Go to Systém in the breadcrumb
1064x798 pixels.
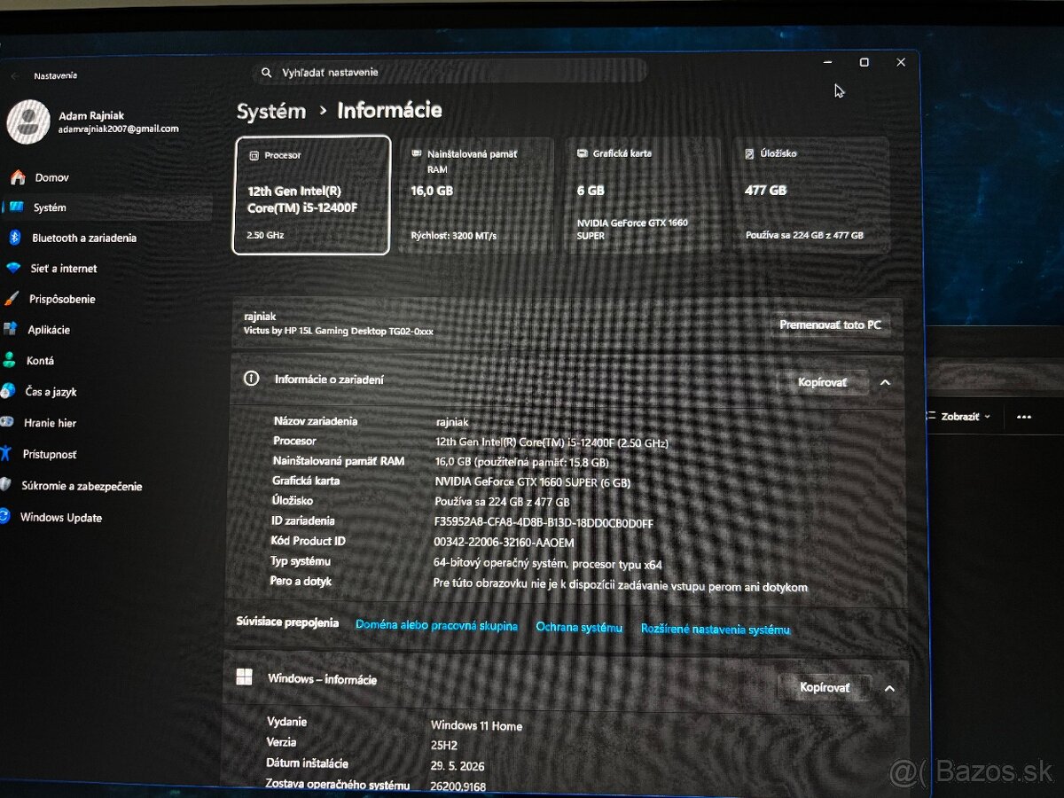tap(271, 111)
